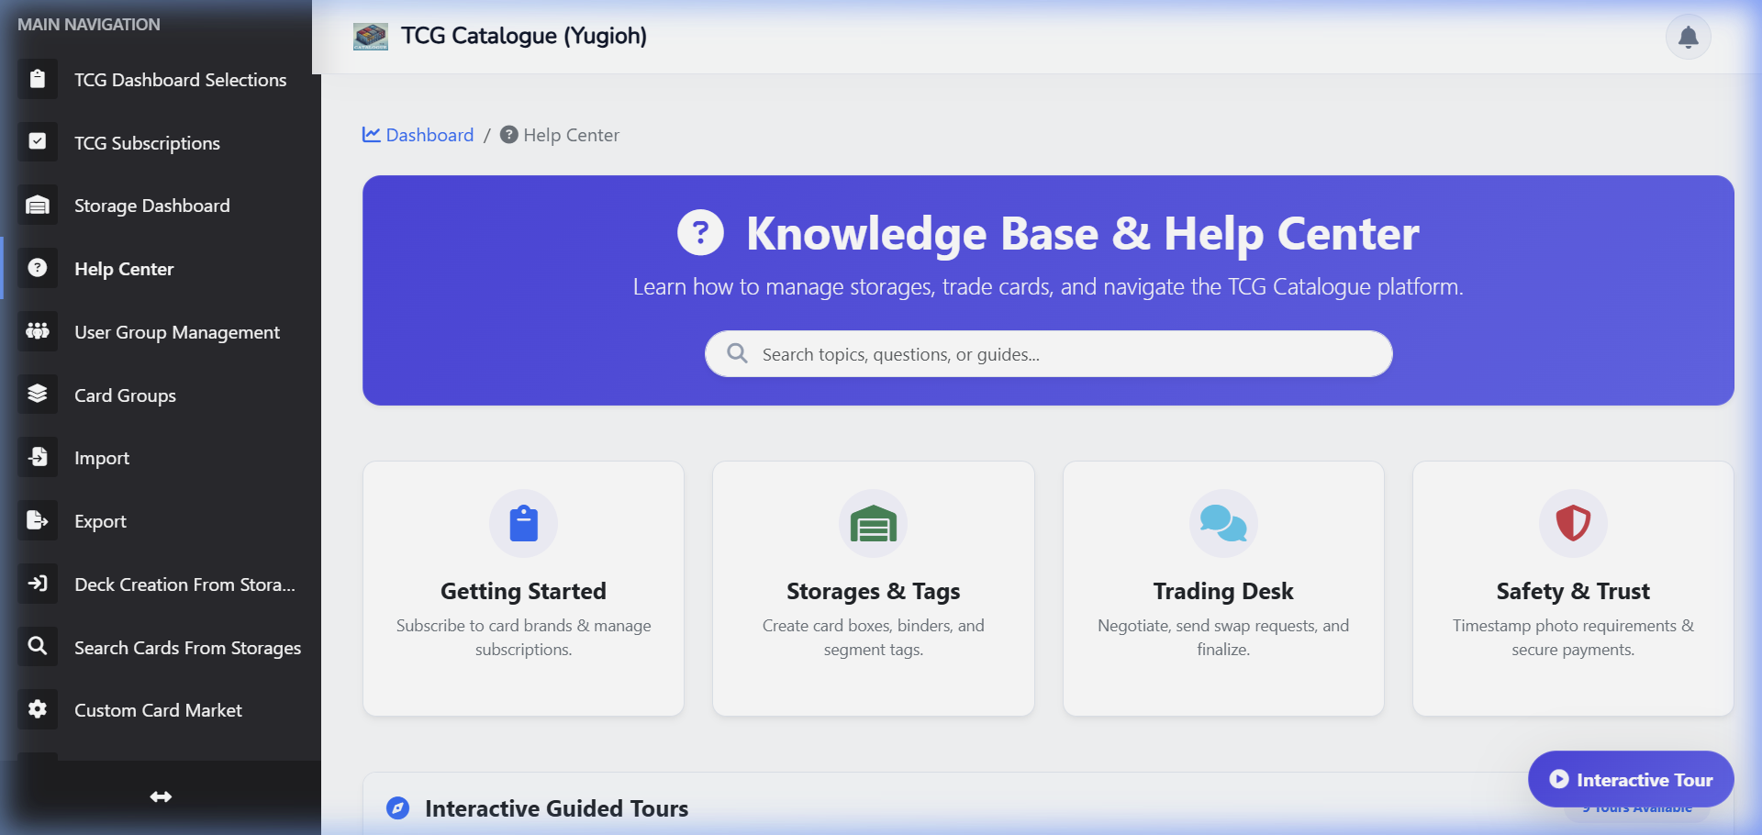Select User Group Management in navigation
The image size is (1762, 835).
coord(161,331)
